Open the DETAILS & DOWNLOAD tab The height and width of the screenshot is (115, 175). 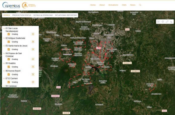pos(43,15)
